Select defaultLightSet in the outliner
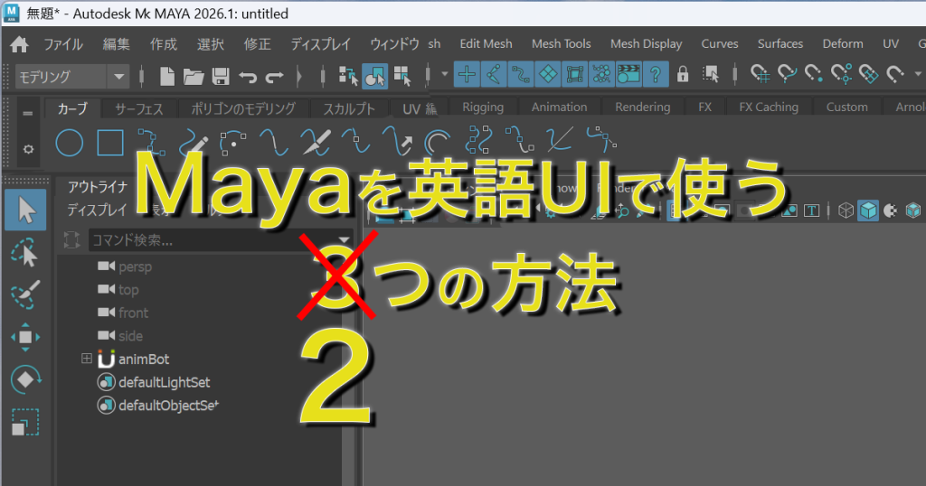The image size is (926, 486). pyautogui.click(x=164, y=382)
